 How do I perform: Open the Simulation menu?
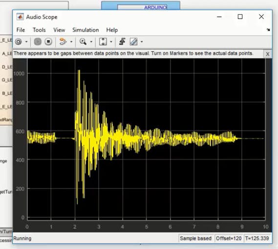coord(86,30)
